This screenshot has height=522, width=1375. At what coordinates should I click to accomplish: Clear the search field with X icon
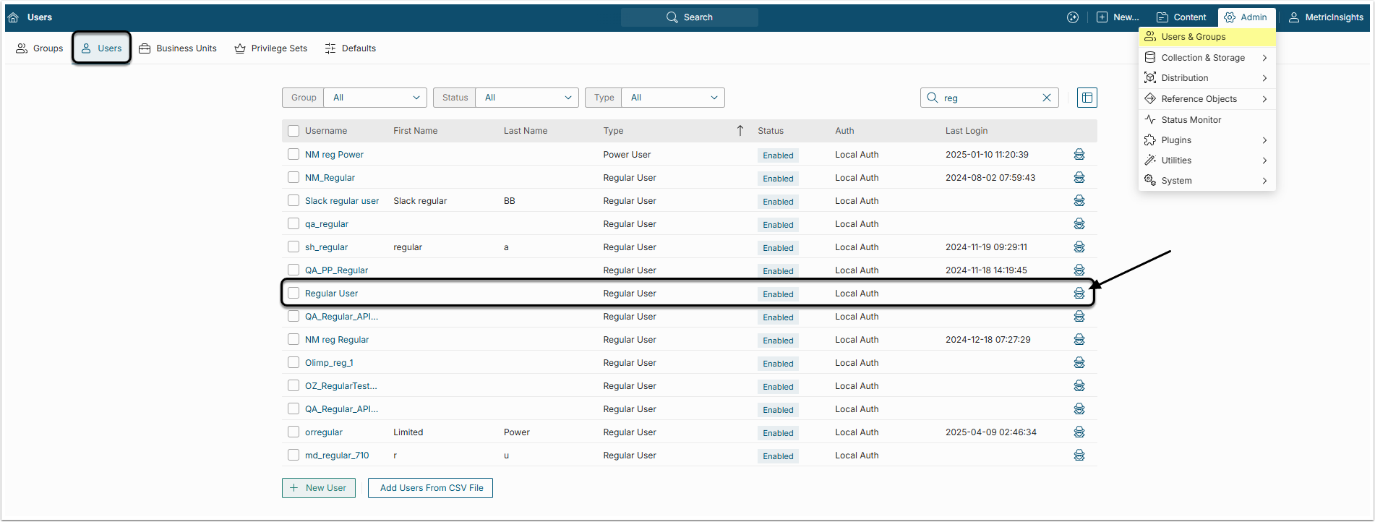tap(1046, 98)
